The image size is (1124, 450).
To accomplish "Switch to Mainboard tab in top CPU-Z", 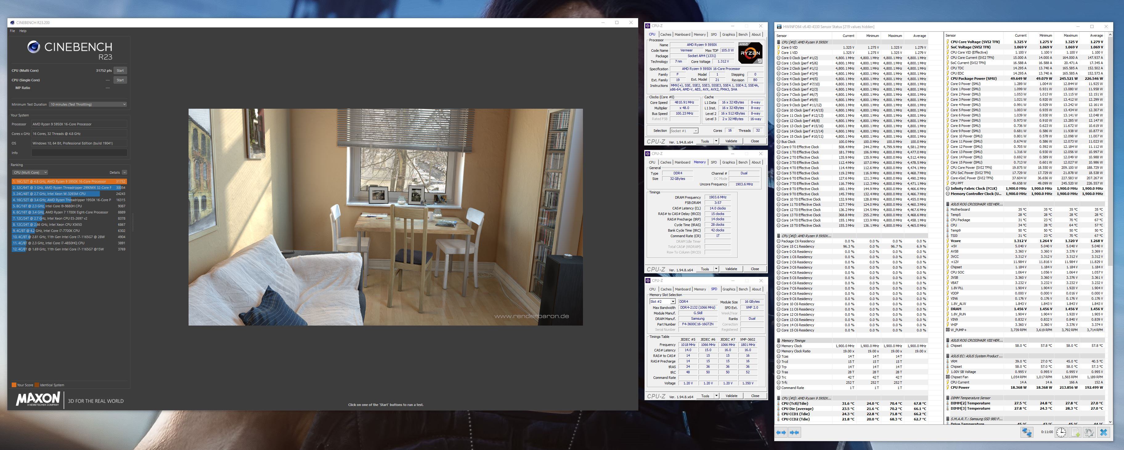I will click(682, 34).
